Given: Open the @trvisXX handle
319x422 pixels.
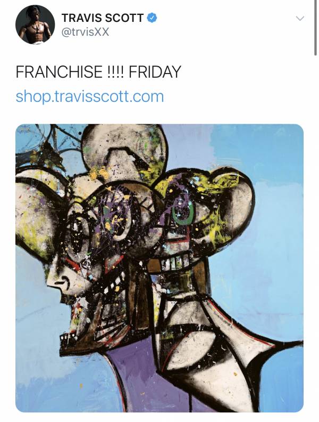Looking at the screenshot, I should click(86, 32).
